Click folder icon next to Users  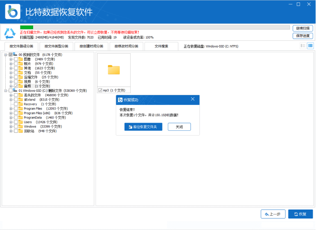[20, 122]
